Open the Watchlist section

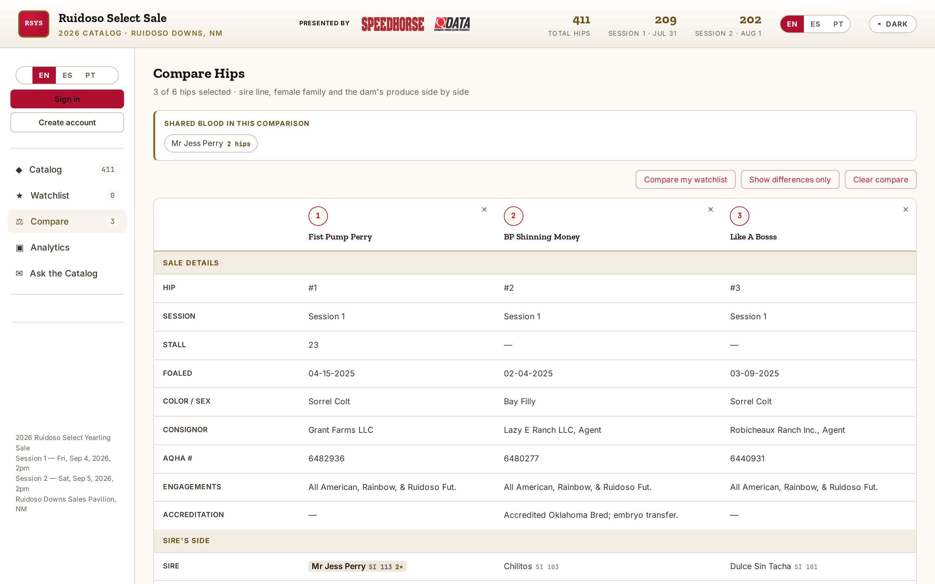click(67, 195)
